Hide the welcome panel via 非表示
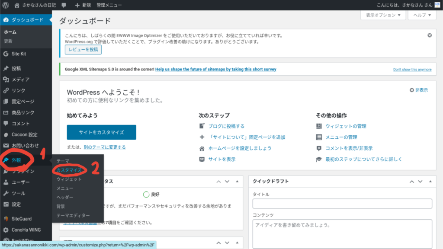443x249 pixels. 419,90
